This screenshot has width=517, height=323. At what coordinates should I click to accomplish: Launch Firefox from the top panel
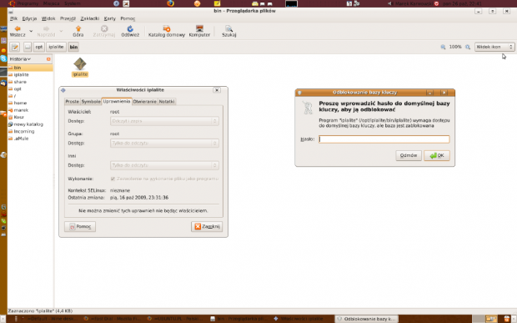[x=170, y=3]
